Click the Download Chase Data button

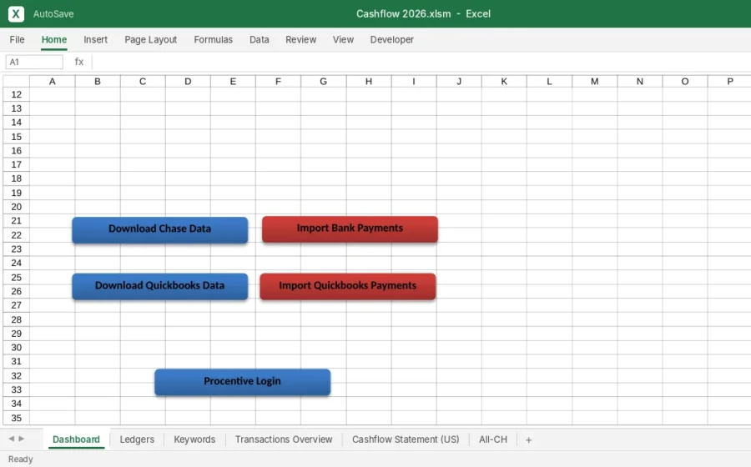point(160,229)
